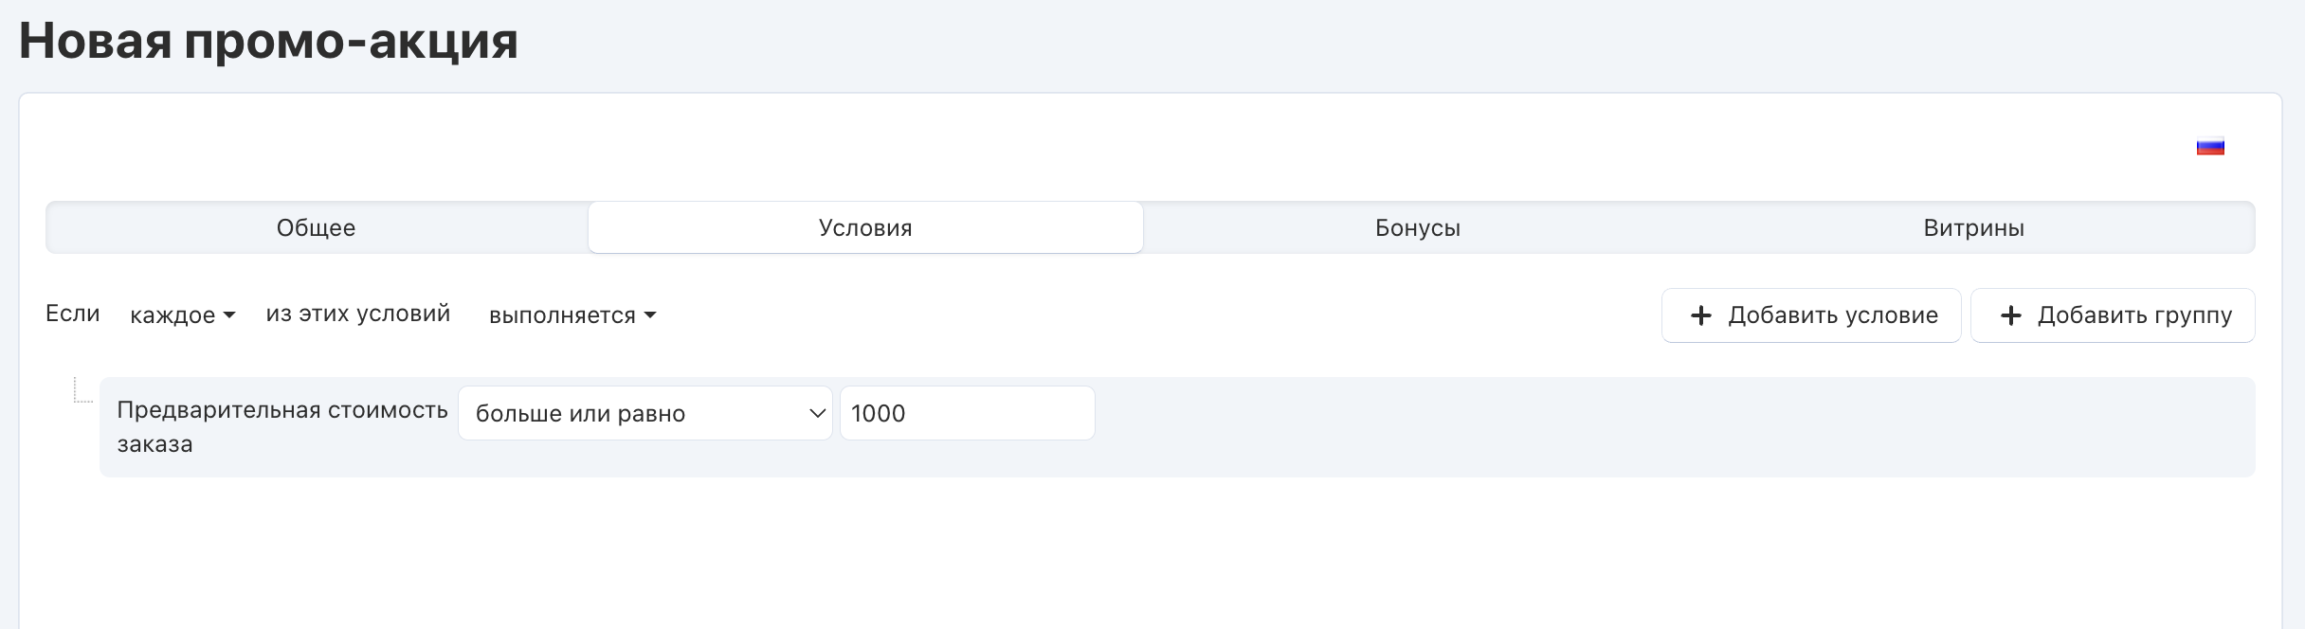Click the chevron in the больше или равно select
Viewport: 2305px width, 629px height.
pos(817,413)
